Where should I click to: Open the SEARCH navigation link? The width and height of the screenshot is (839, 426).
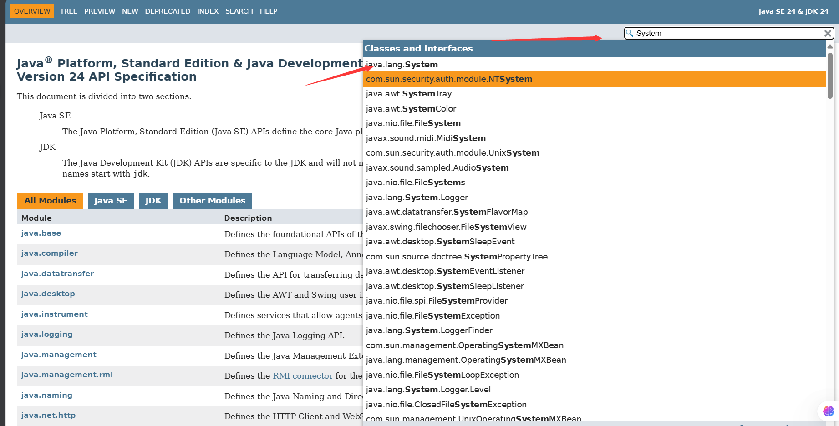[239, 11]
